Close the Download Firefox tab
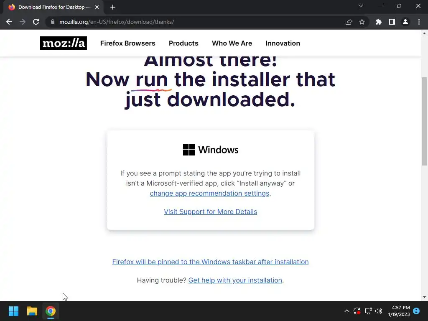Screen dimensions: 428x321 pos(97,7)
